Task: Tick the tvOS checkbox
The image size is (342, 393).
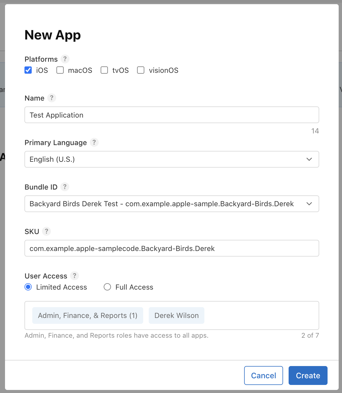Action: 104,70
